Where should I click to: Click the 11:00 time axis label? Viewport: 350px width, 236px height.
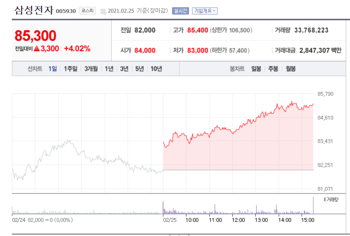pyautogui.click(x=215, y=220)
